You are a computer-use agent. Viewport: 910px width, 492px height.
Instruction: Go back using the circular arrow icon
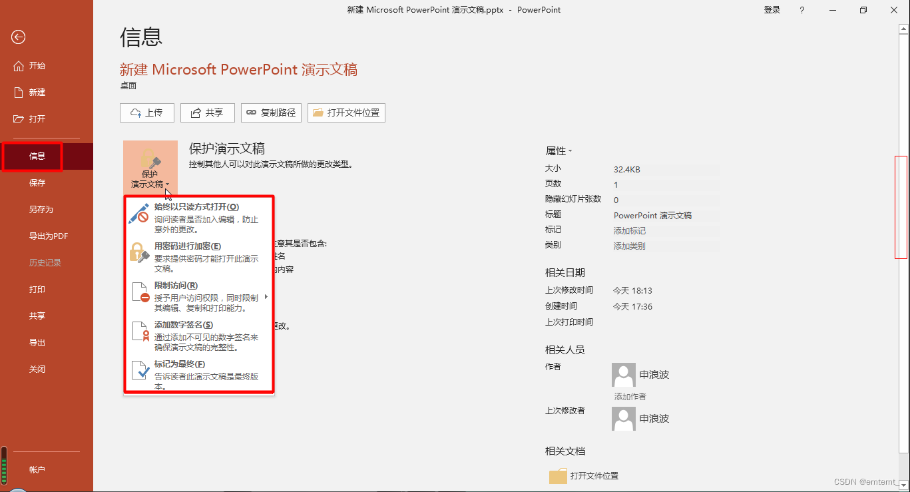point(18,37)
